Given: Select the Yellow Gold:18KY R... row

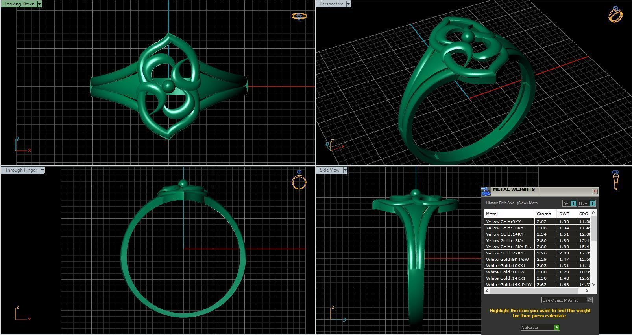Looking at the screenshot, I should [537, 247].
